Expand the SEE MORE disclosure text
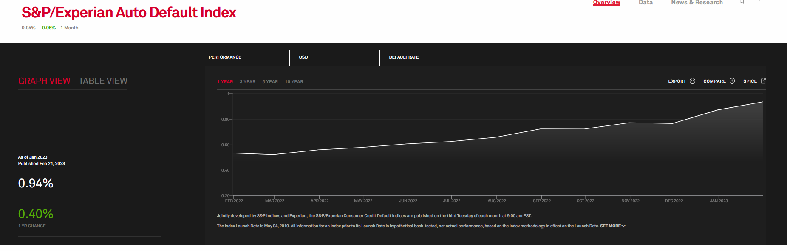This screenshot has width=787, height=251. click(x=613, y=226)
